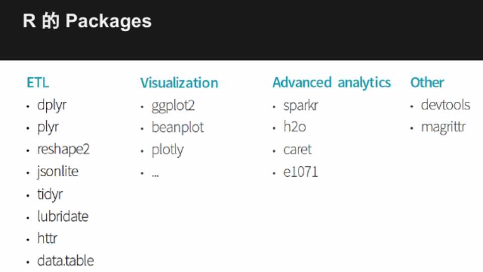Viewport: 483px width, 272px height.
Task: Select the Advanced analytics heading
Action: tap(332, 83)
